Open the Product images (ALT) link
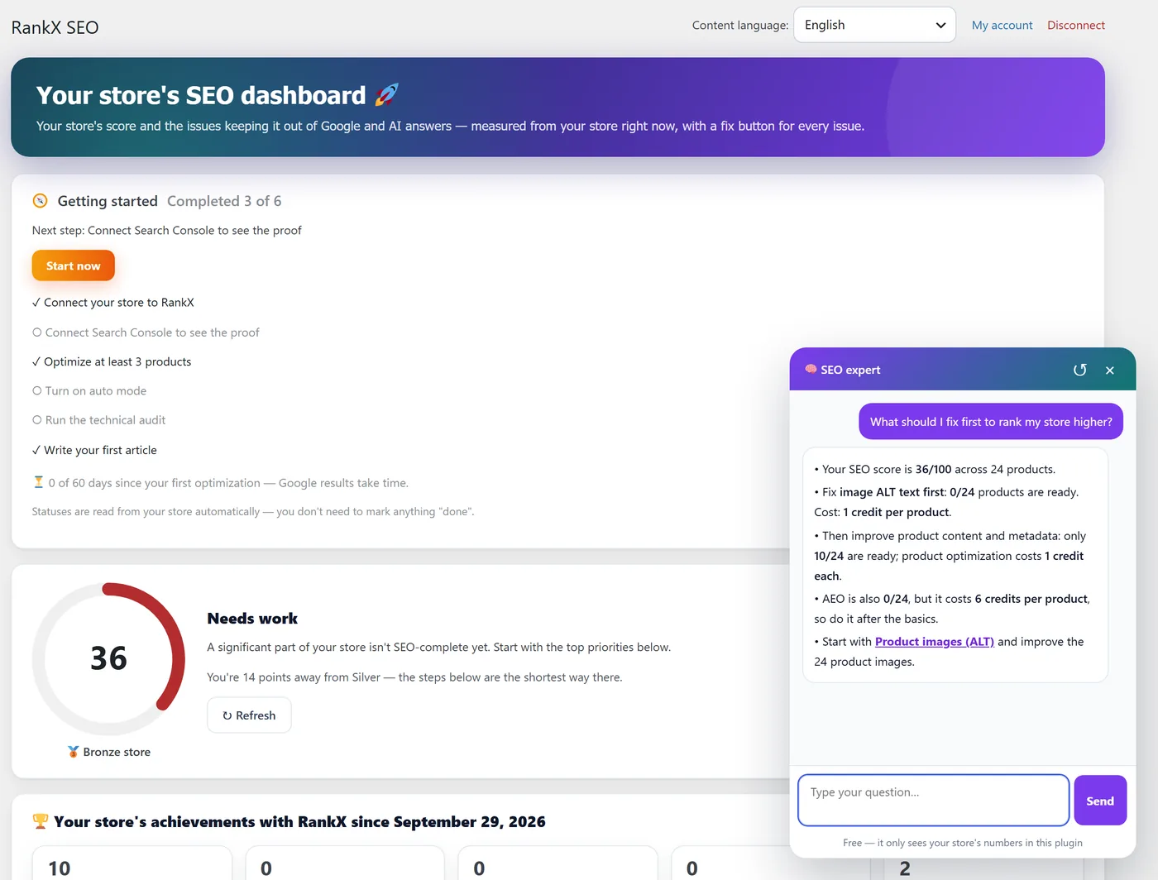 coord(934,642)
